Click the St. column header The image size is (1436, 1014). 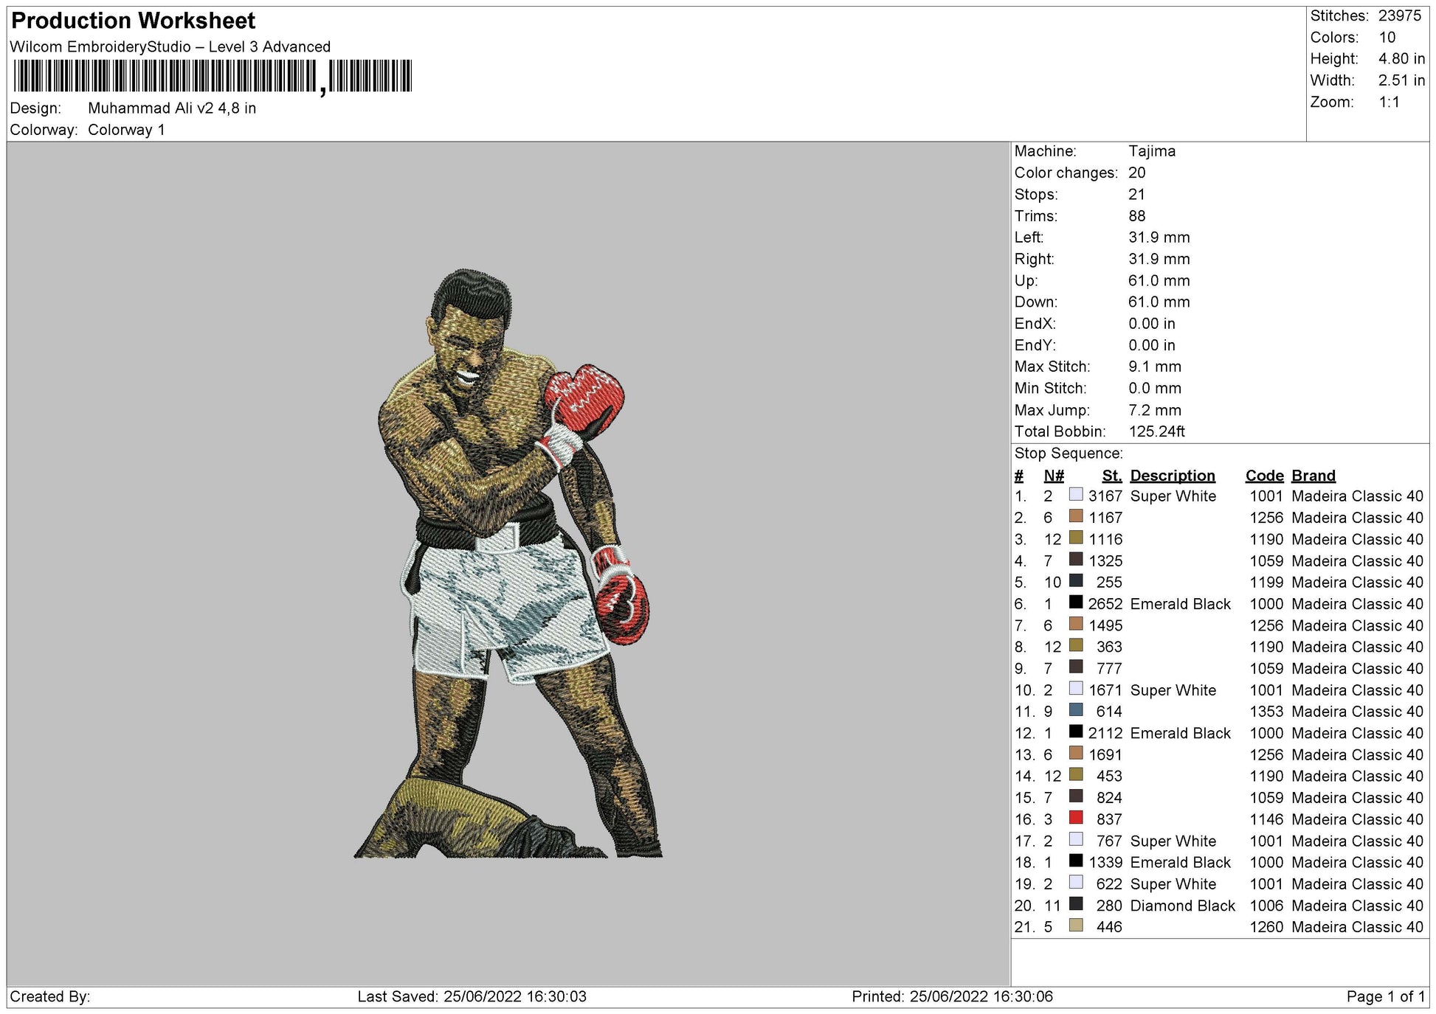coord(1111,476)
